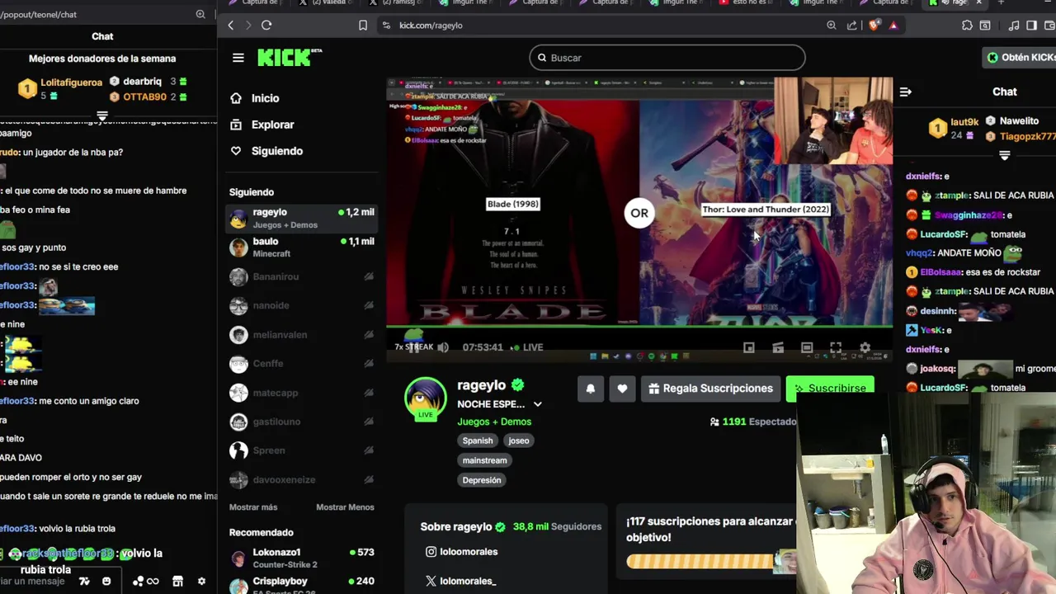Image resolution: width=1056 pixels, height=594 pixels.
Task: Reload the browser page
Action: pyautogui.click(x=266, y=26)
